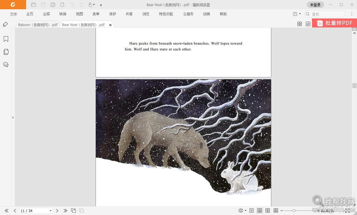Switch to continuous page view
The width and height of the screenshot is (357, 215).
point(260,211)
